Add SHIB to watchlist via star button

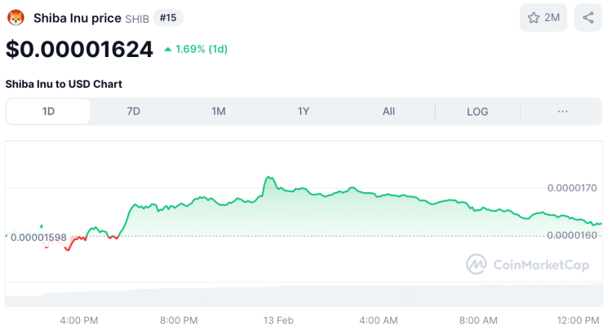coord(543,18)
